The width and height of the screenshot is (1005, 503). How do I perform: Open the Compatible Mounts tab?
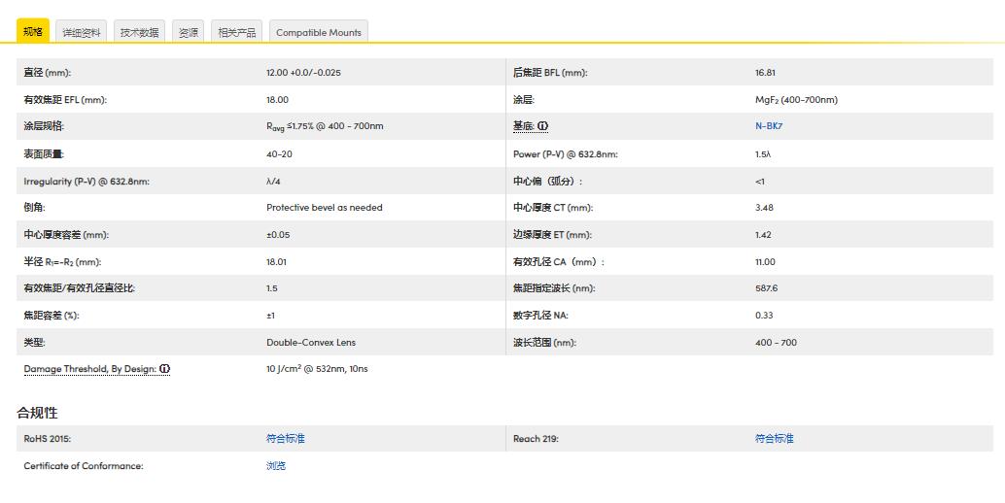(319, 32)
